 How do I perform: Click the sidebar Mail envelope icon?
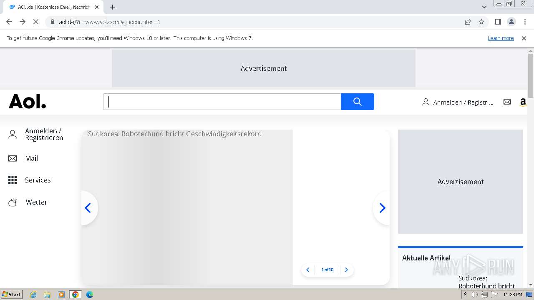(x=13, y=158)
